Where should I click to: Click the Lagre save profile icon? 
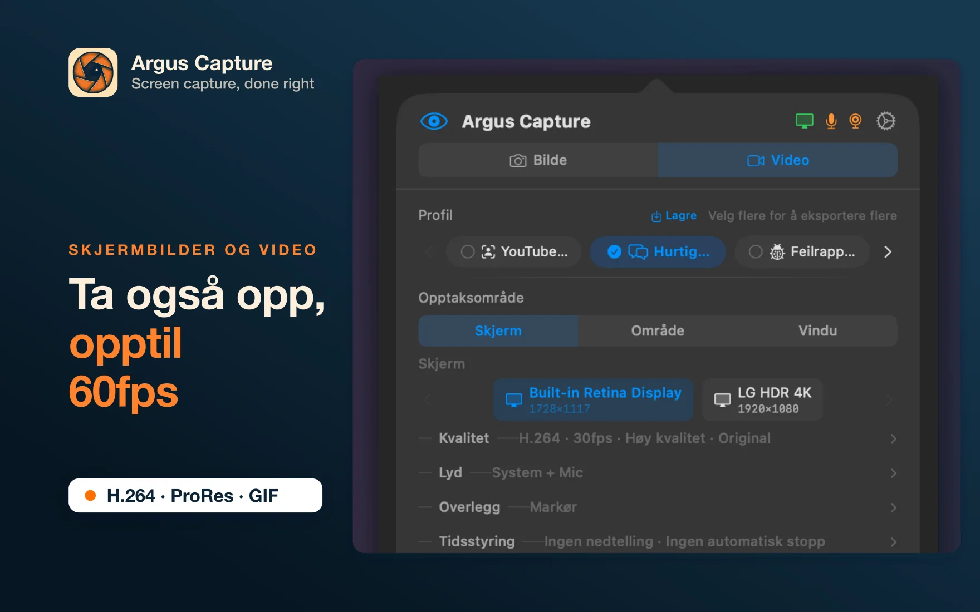pos(656,216)
